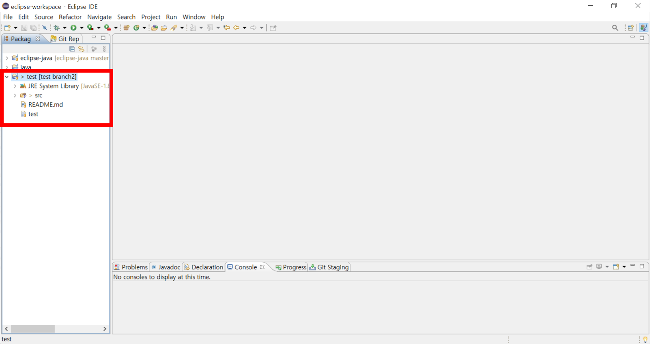Click the Next Annotation icon
This screenshot has height=344, width=650.
193,28
